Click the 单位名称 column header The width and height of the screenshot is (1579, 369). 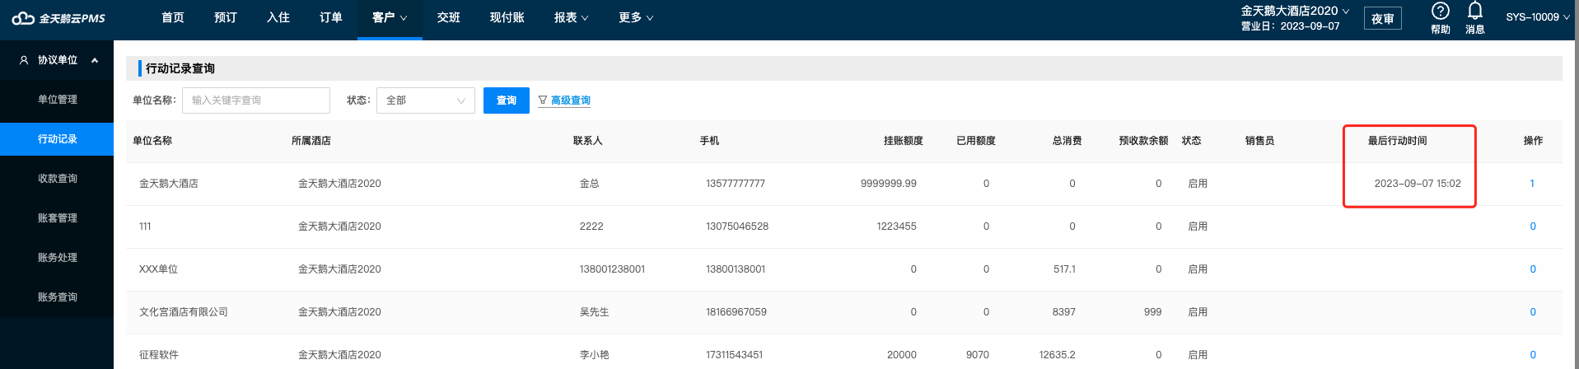(152, 141)
